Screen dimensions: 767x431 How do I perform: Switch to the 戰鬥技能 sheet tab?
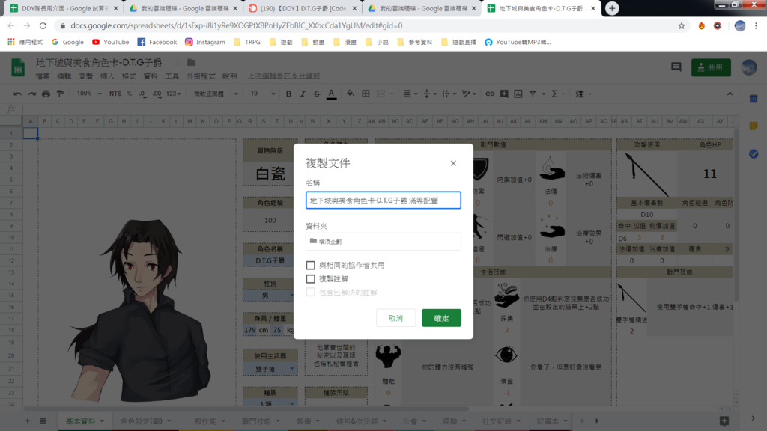click(256, 421)
